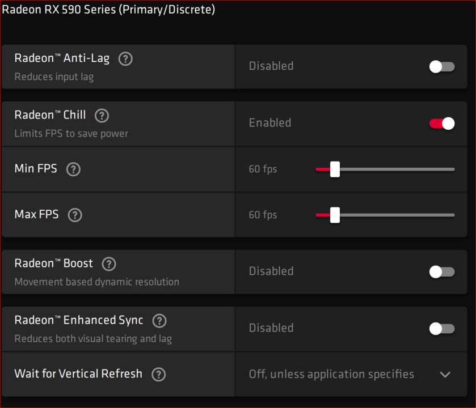Click question mark icon beside Max FPS
This screenshot has width=476, height=408.
75,215
